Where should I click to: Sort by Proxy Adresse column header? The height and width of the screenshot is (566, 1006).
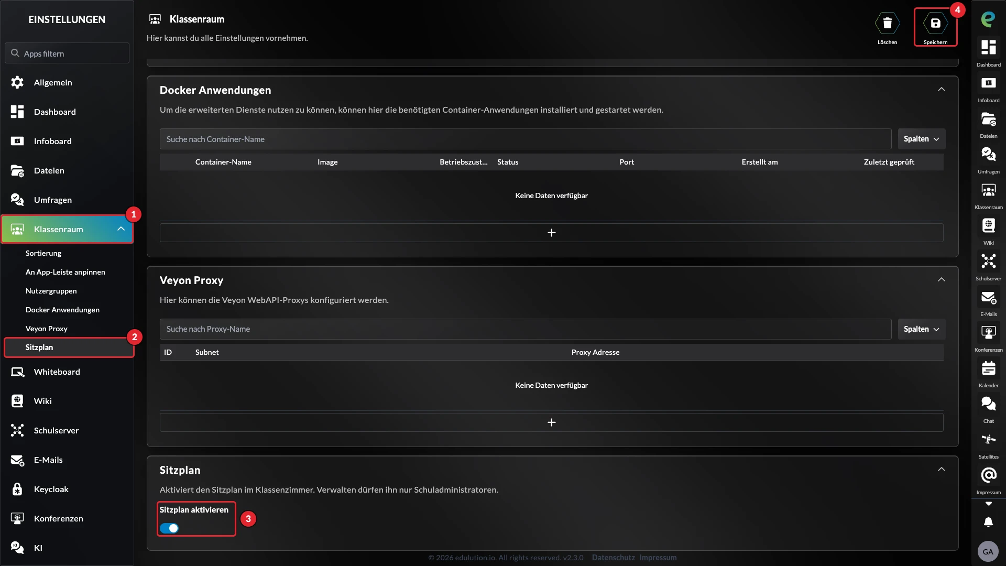click(595, 352)
